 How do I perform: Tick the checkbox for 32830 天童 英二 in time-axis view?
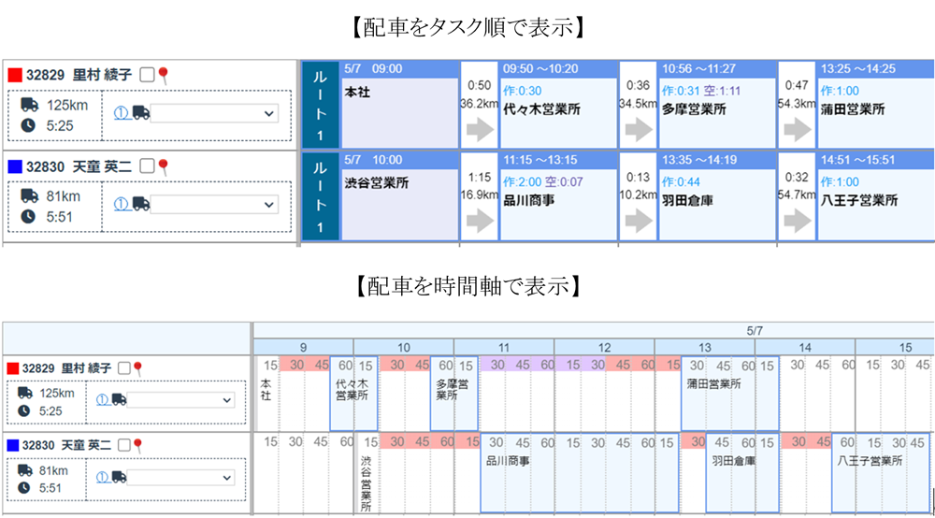point(124,445)
